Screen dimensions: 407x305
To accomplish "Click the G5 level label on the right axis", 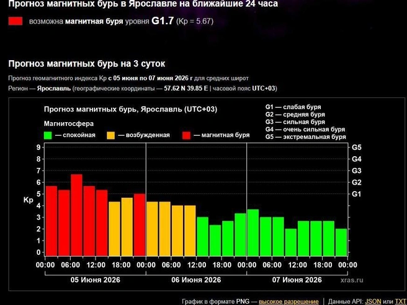I will pos(357,148).
